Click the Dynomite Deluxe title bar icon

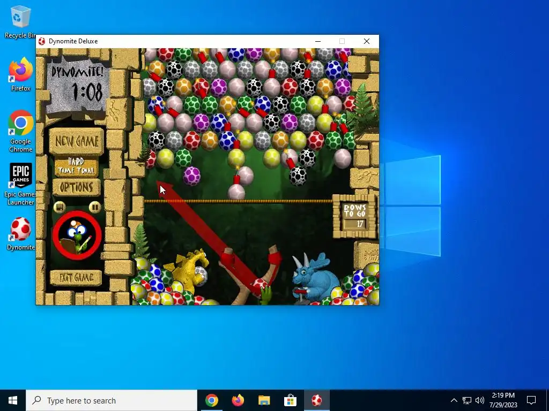42,41
